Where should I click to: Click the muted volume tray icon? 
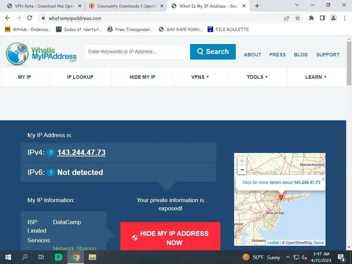tap(304, 257)
